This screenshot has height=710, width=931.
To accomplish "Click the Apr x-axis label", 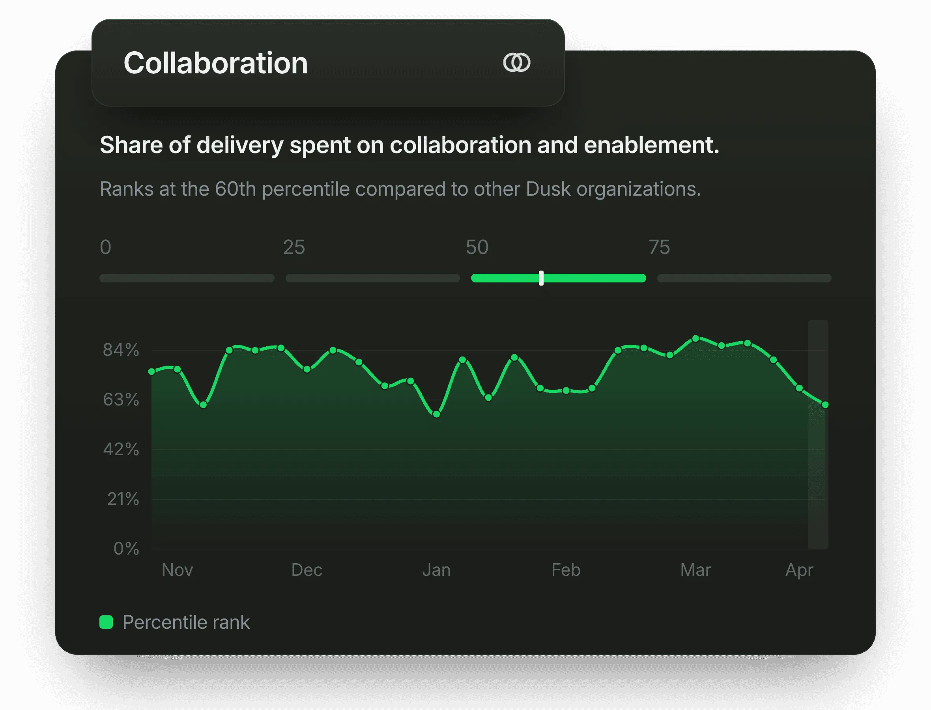I will click(x=799, y=570).
